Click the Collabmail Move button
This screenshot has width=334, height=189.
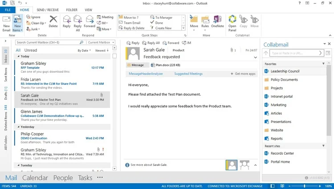(254, 21)
